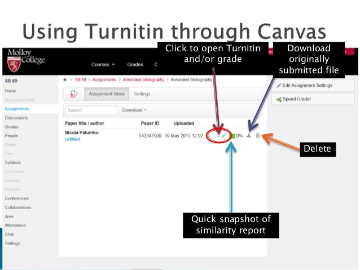Open Conferences in the course sidebar
Viewport: 360px width, 270px height.
17,198
